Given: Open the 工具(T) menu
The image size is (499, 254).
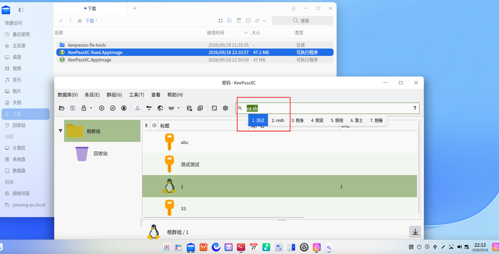Looking at the screenshot, I should [136, 95].
